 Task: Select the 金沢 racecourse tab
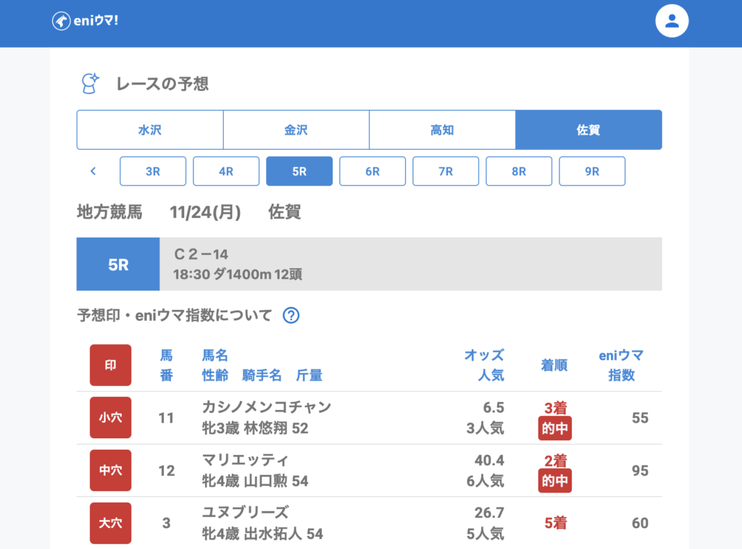296,130
